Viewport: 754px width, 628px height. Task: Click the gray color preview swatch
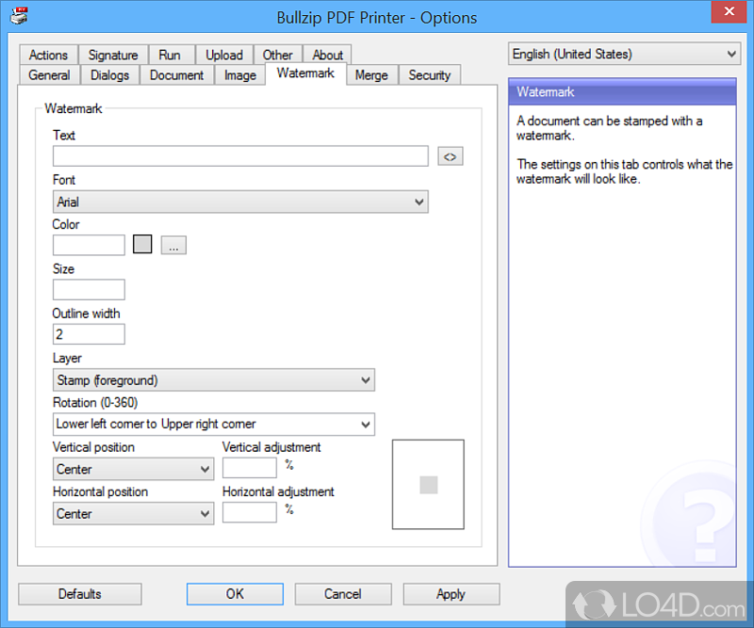coord(142,244)
